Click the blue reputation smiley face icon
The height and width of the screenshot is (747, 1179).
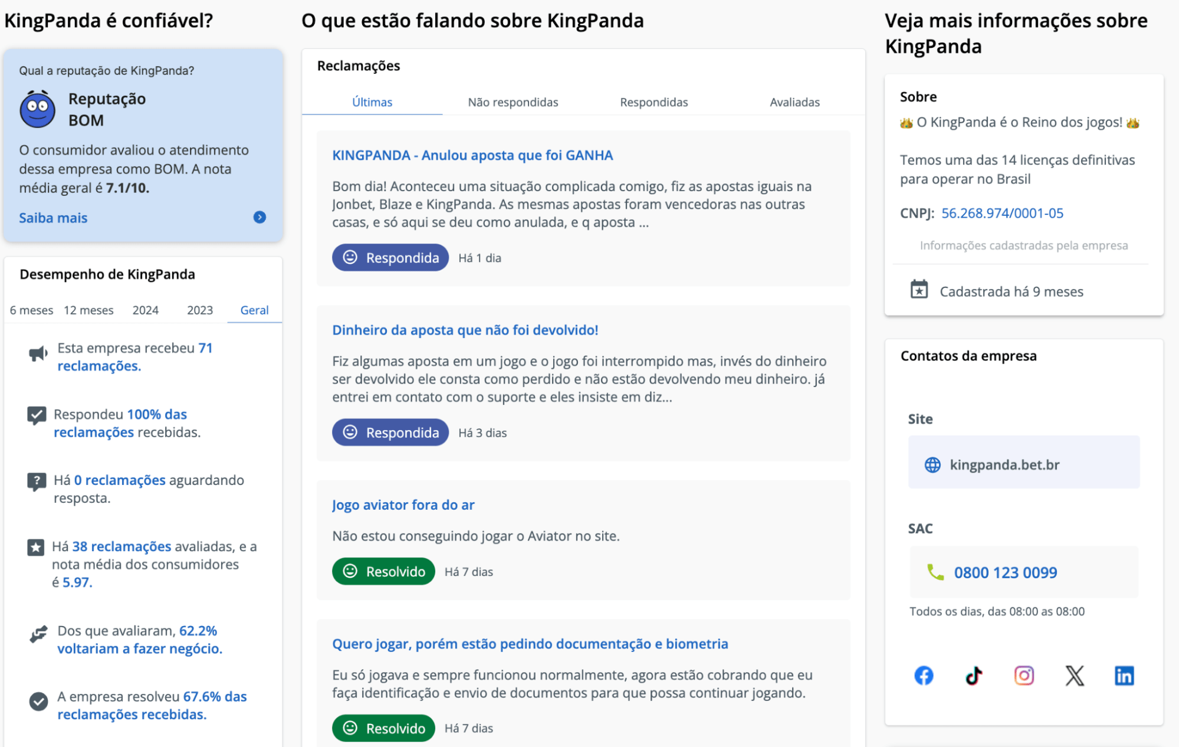point(38,109)
